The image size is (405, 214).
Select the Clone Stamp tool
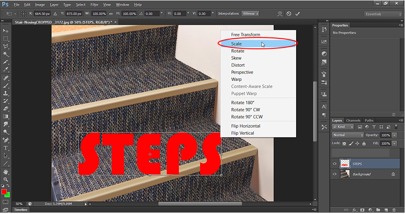[5, 94]
